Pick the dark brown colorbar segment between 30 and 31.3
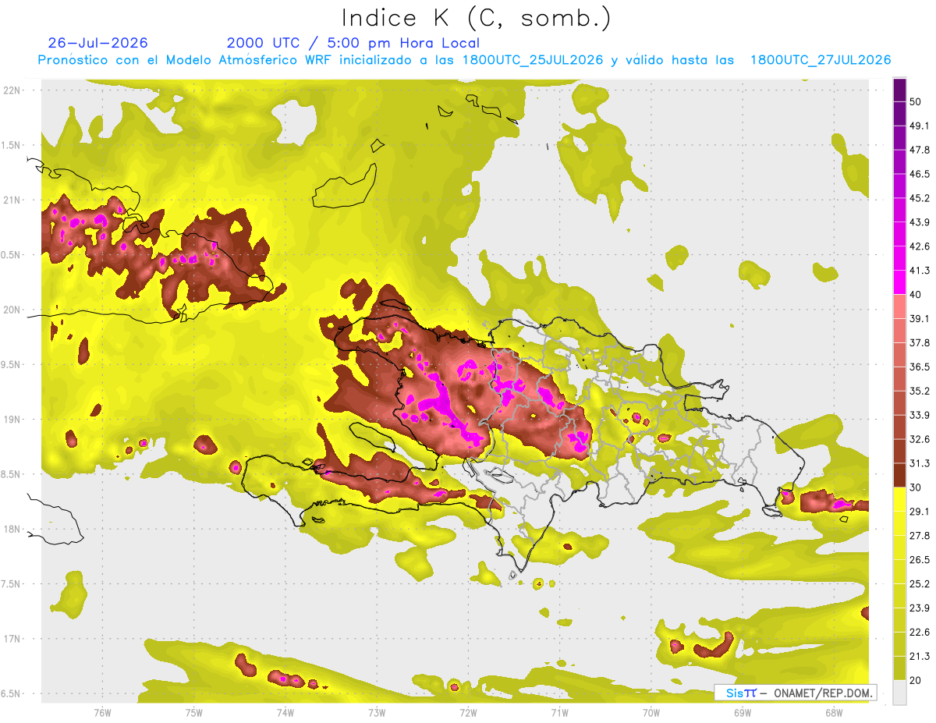 [899, 476]
